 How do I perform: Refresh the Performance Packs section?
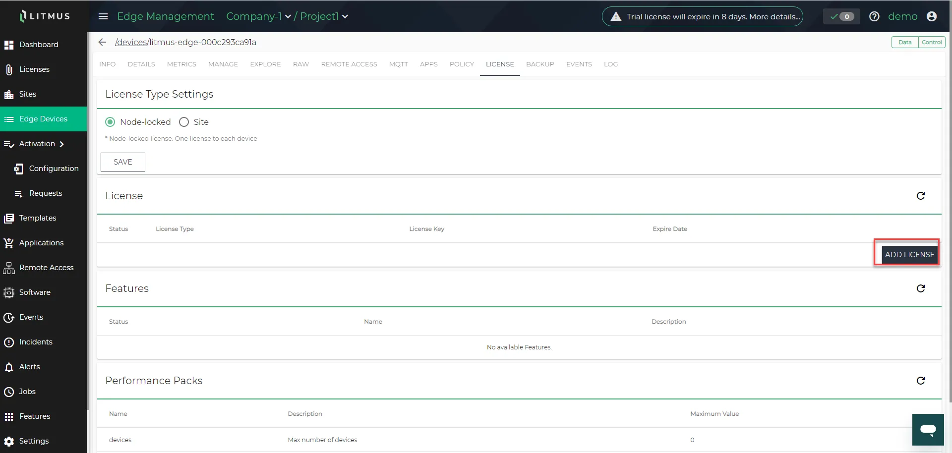[921, 381]
